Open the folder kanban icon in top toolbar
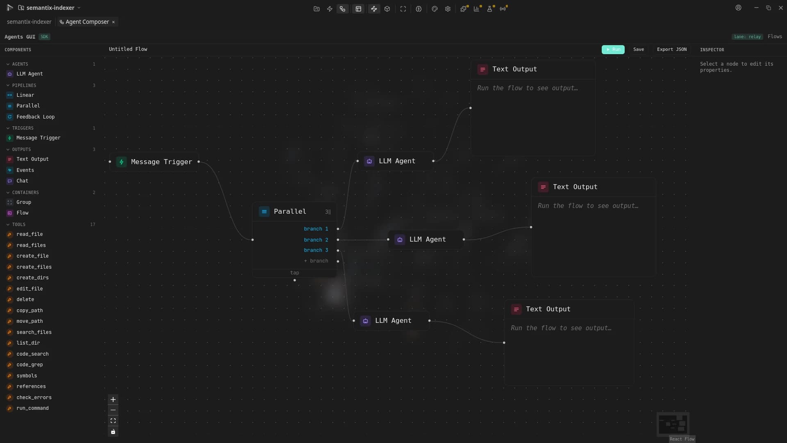 pyautogui.click(x=316, y=9)
